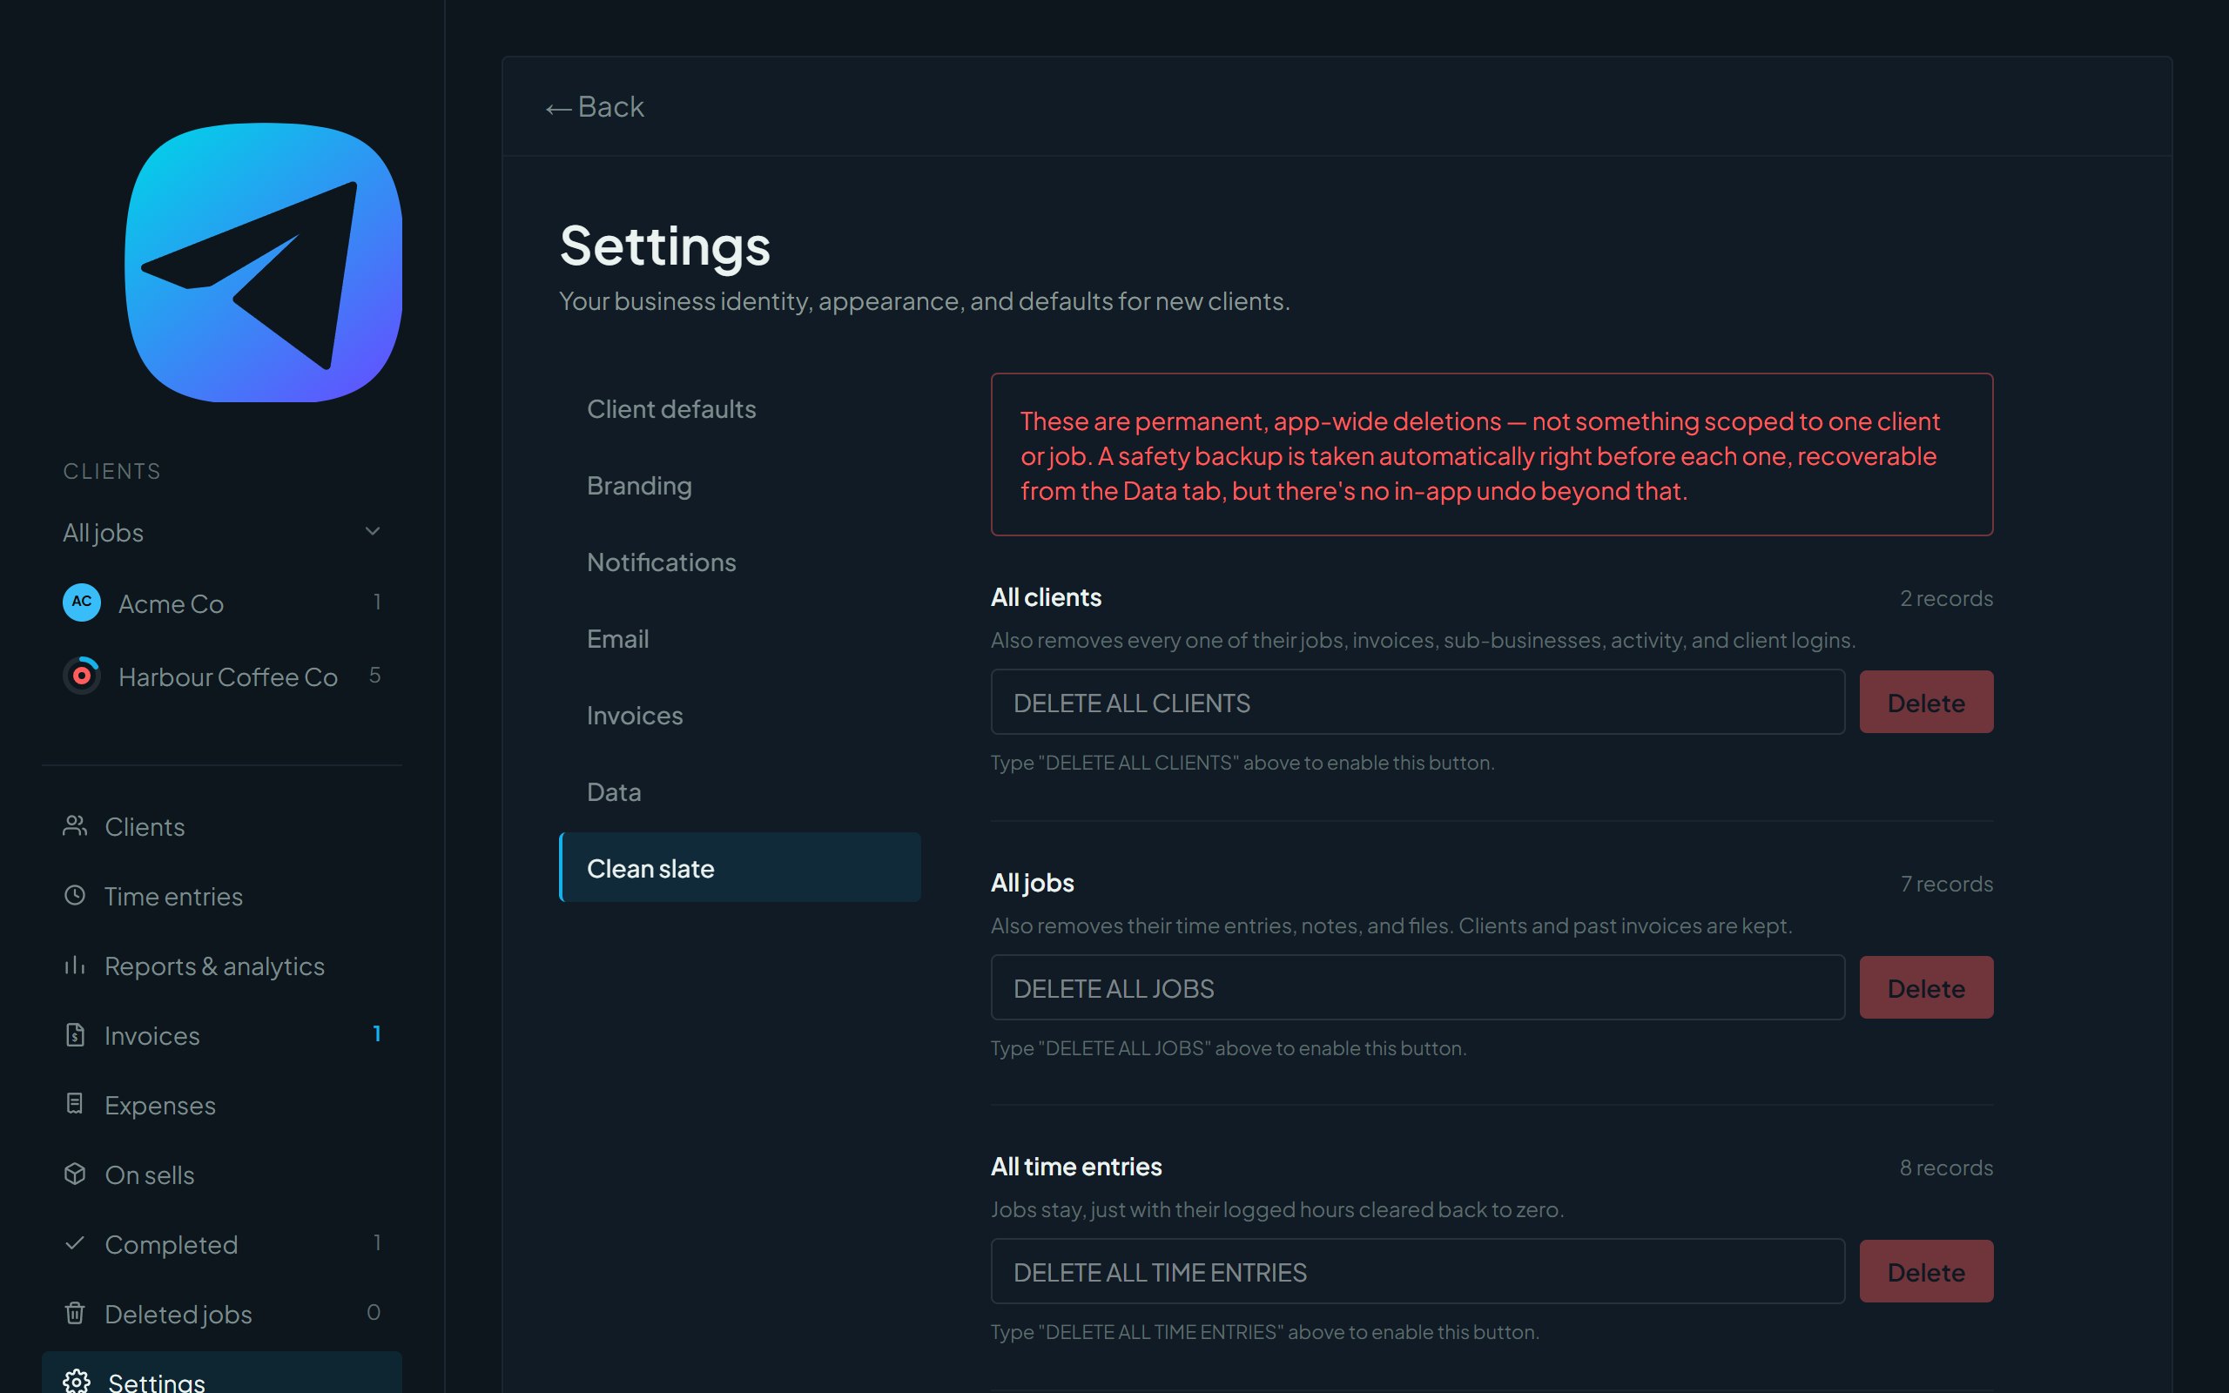Viewport: 2229px width, 1393px height.
Task: Click the Time entries clock icon
Action: 75,896
